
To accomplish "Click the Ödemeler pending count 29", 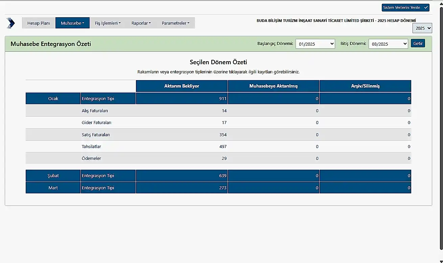I will [224, 159].
